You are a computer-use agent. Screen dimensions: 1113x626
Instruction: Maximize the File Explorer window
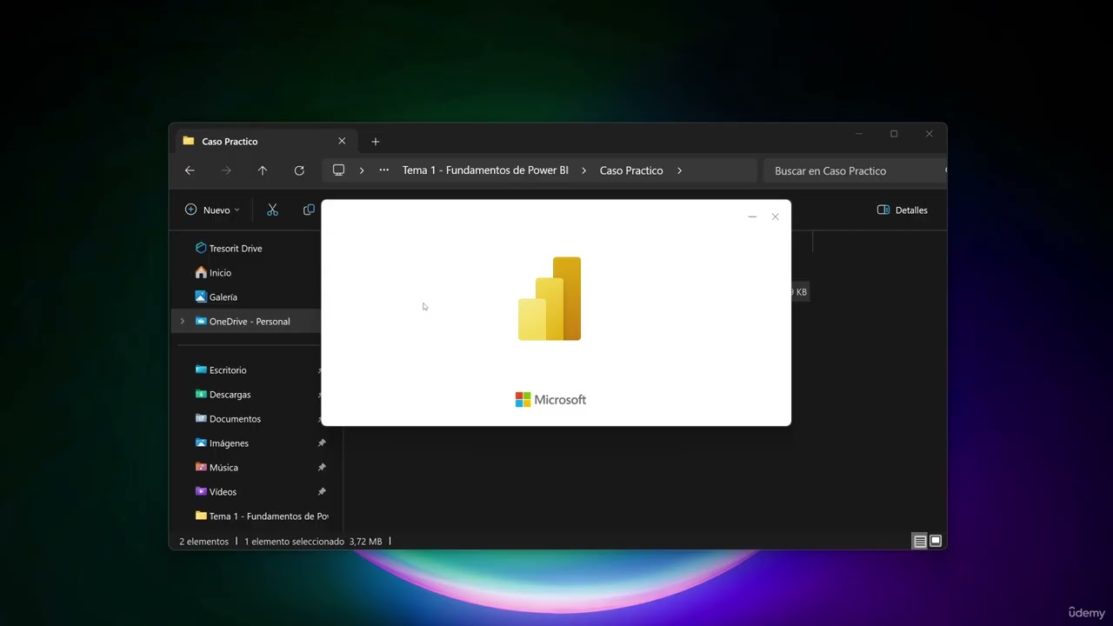coord(894,134)
